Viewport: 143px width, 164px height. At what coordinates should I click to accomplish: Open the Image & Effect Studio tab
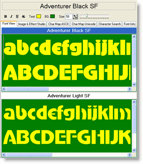(x=32, y=24)
